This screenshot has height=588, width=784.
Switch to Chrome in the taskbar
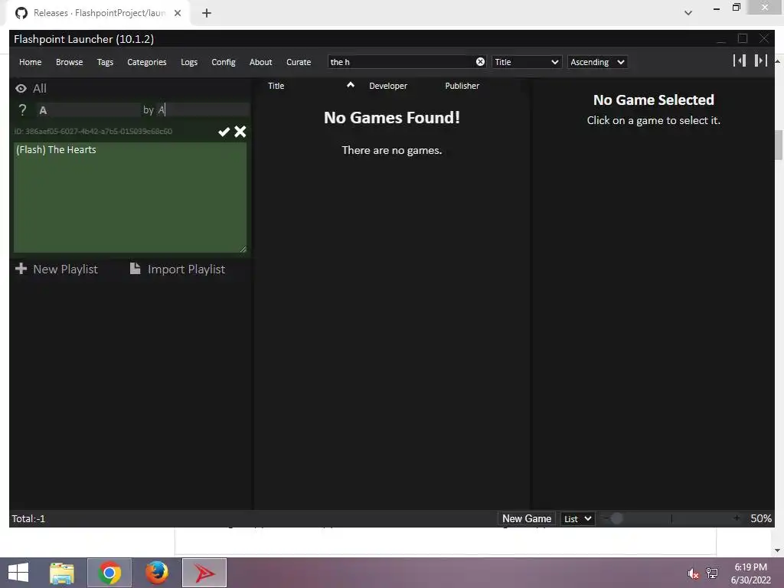(x=109, y=573)
